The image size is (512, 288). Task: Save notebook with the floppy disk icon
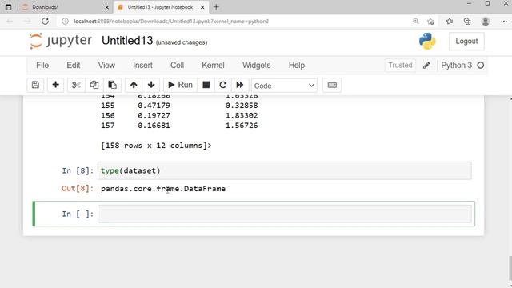[35, 86]
